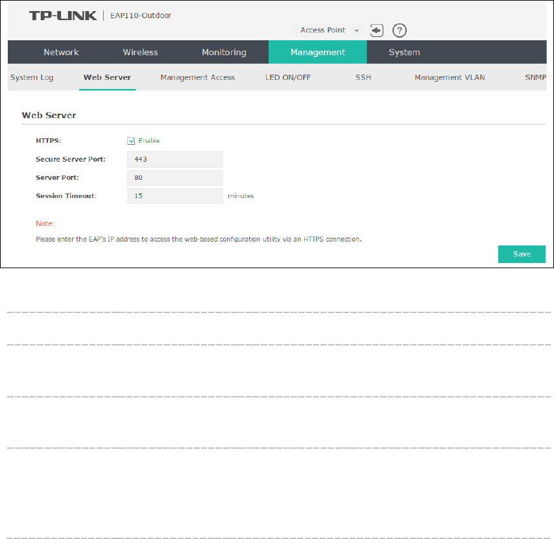Click the EAP110-Outdoor model name
This screenshot has width=554, height=539.
tap(141, 16)
